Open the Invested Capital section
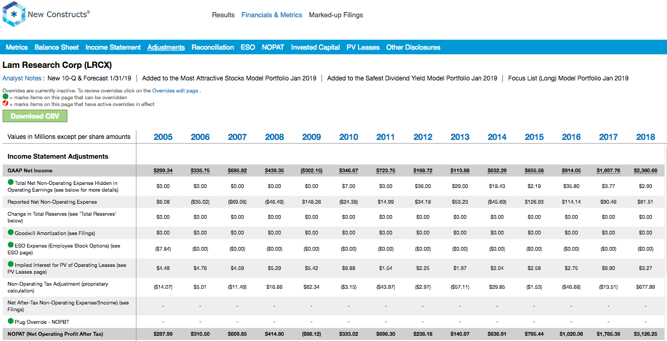667x341 pixels. 315,47
